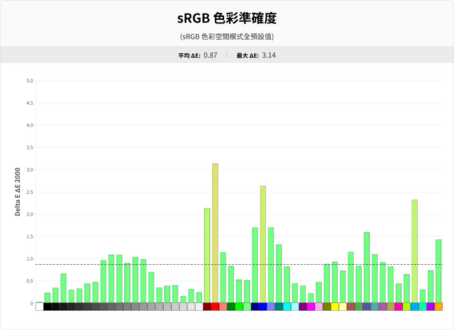The image size is (454, 330).
Task: Click the tallest bar above the red swatch
Action: coord(215,233)
